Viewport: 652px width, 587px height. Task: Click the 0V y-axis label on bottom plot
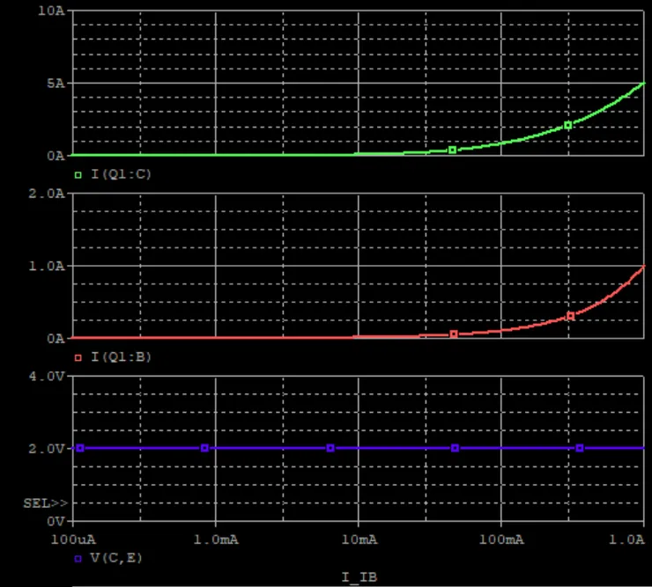tap(56, 521)
